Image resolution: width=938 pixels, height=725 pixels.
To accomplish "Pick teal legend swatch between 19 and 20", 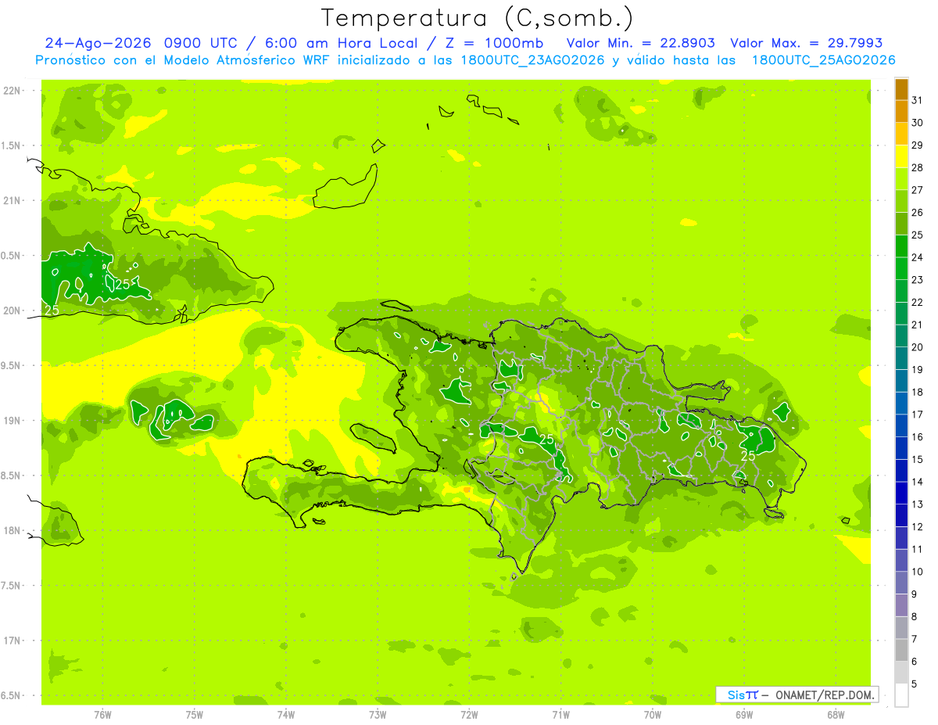I will pos(901,359).
